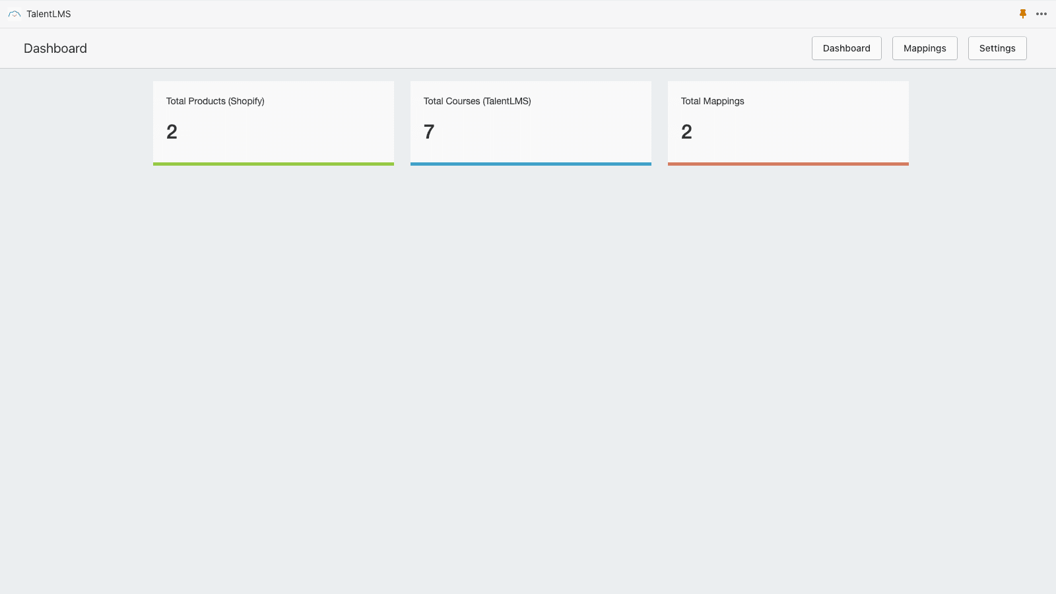Open the three-dot more options menu
The height and width of the screenshot is (594, 1056).
[1041, 14]
